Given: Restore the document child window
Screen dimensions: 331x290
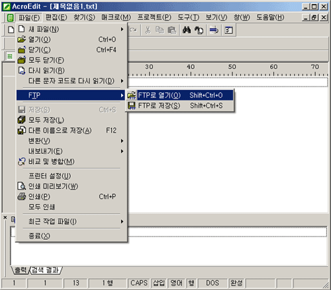Looking at the screenshot, I should [x=314, y=17].
